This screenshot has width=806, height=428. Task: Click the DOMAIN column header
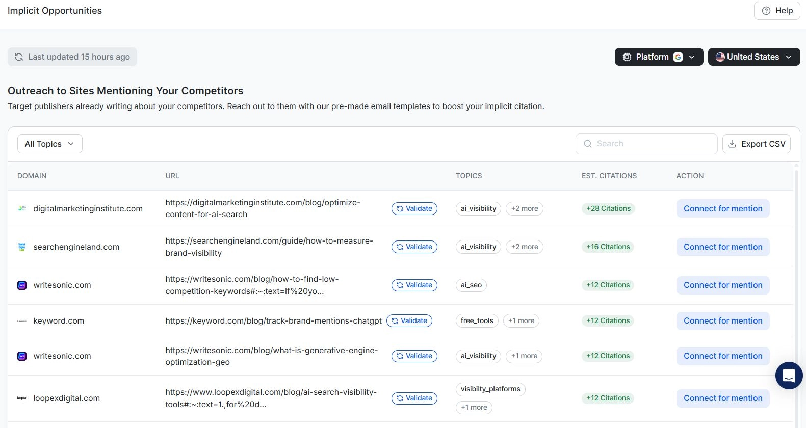(32, 176)
